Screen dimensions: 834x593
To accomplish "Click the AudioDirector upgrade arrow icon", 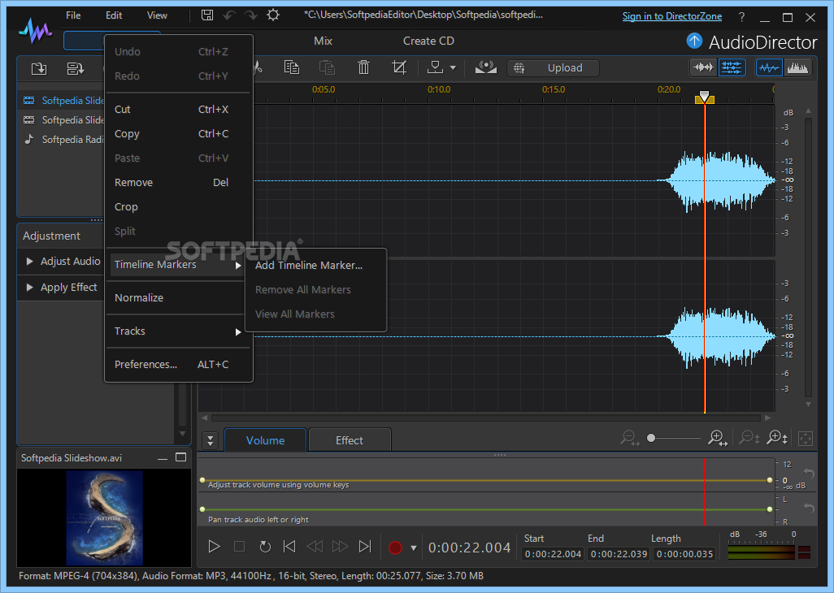I will point(694,41).
